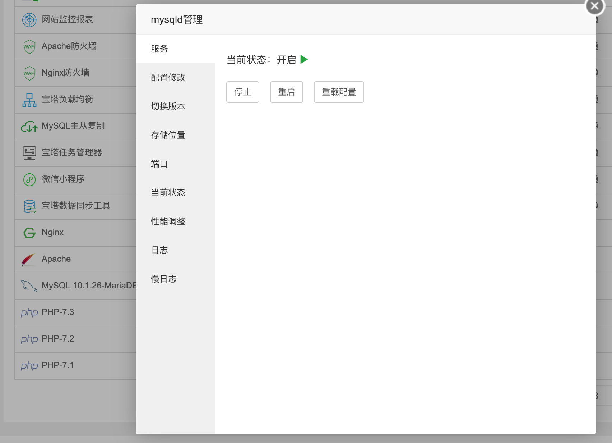612x443 pixels.
Task: Click the php icon beside PHP-7.1
Action: [29, 366]
